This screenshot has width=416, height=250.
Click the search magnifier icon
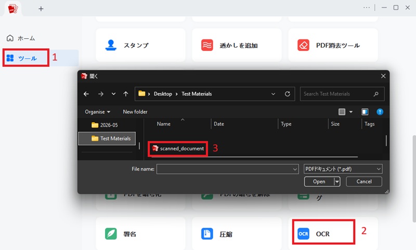tap(376, 94)
